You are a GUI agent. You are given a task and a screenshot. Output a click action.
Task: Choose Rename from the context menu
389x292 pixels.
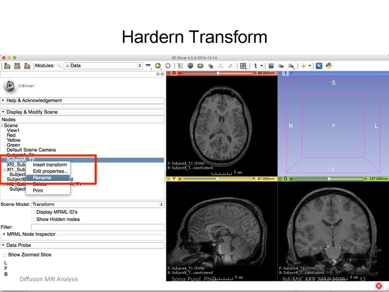(x=42, y=178)
